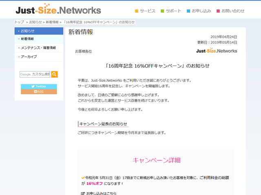The height and width of the screenshot is (195, 261).
Task: Open the RSS feed button
Action: [39, 92]
